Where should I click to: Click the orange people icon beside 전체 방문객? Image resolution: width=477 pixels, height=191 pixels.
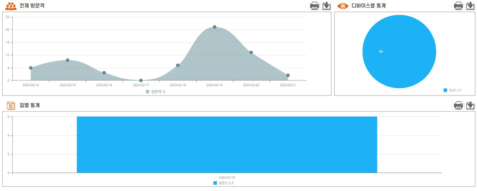[x=11, y=6]
